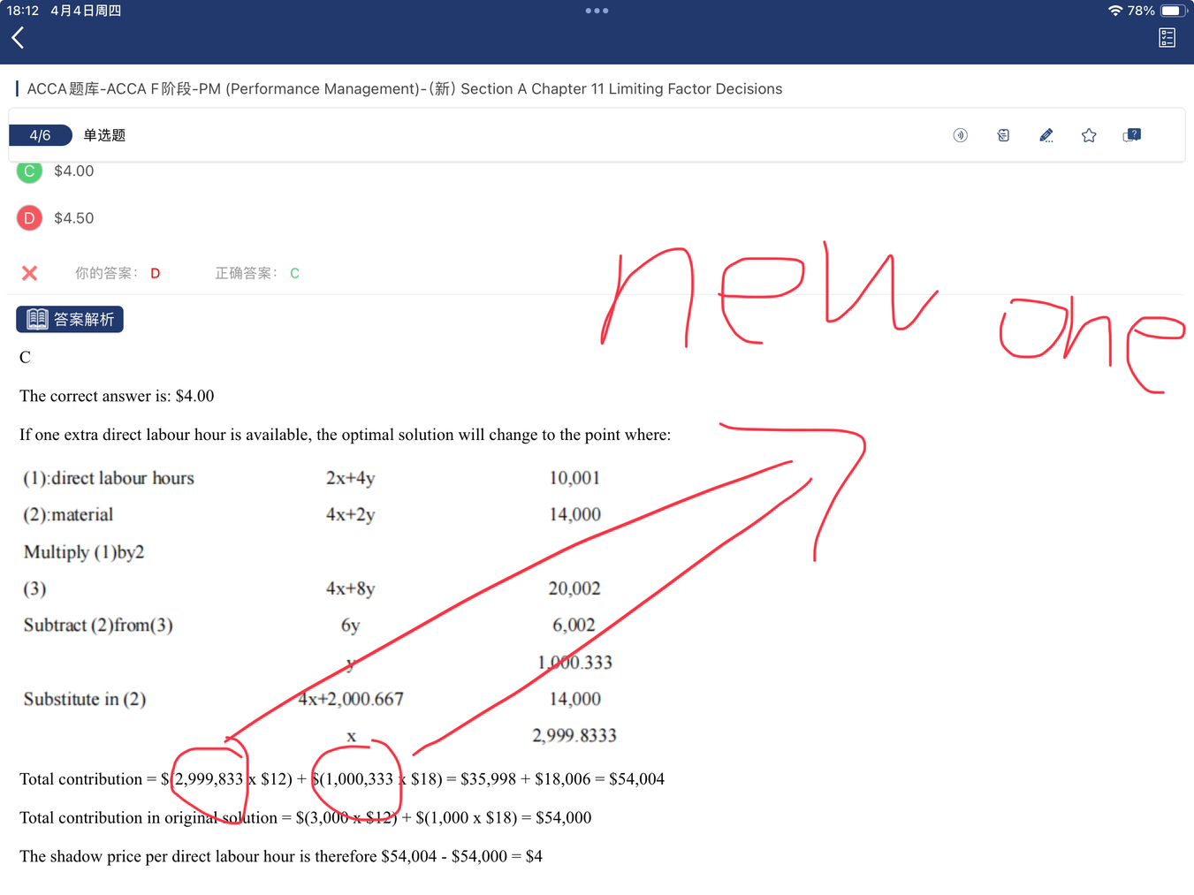Tap the $4.50 option text
This screenshot has width=1194, height=895.
pos(73,218)
